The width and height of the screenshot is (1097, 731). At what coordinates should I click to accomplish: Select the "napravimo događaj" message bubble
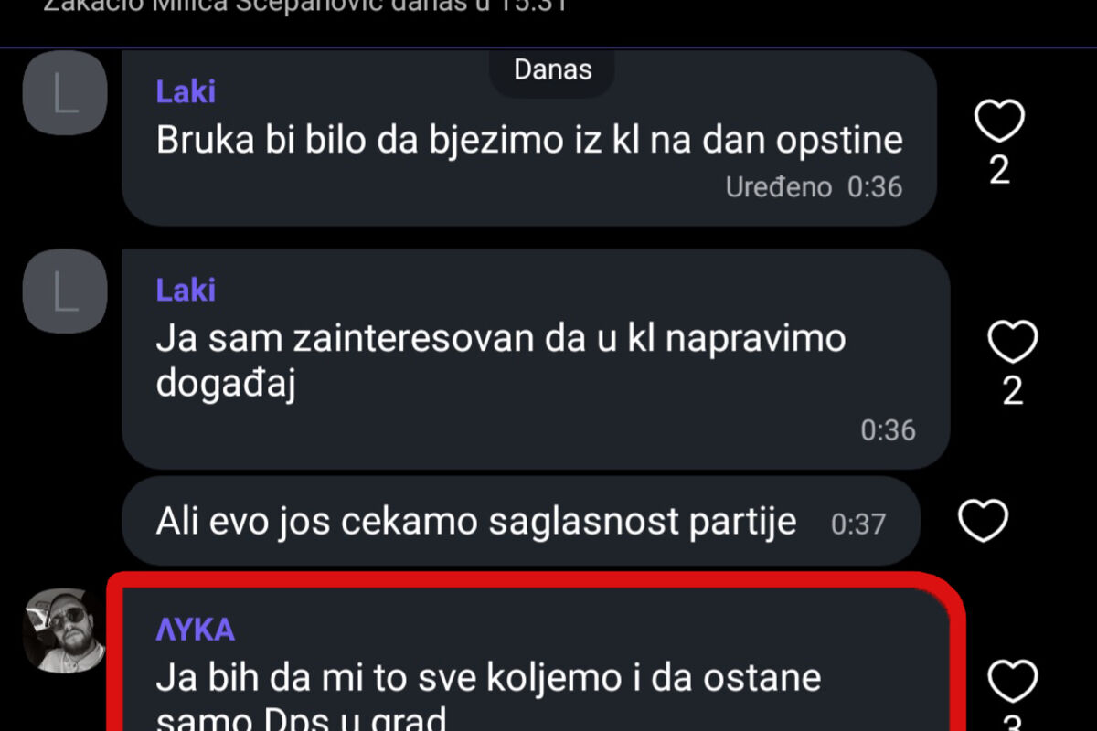(536, 359)
